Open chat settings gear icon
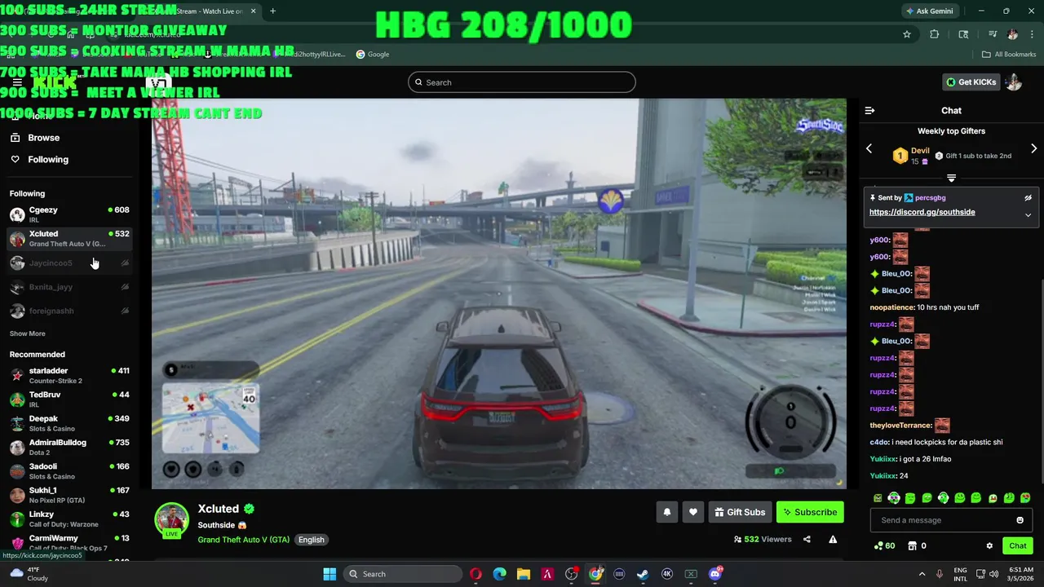This screenshot has width=1044, height=587. coord(989,545)
